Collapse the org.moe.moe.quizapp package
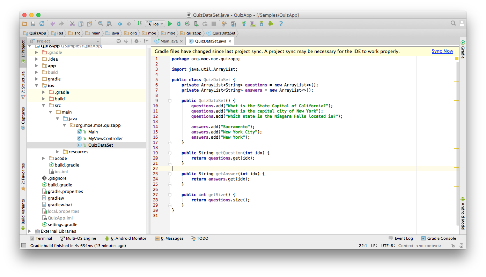 (x=64, y=125)
